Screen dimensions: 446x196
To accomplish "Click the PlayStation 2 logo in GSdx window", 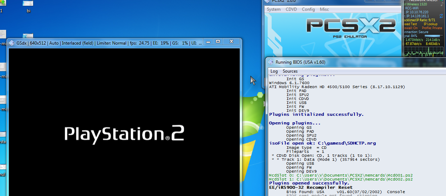I will click(x=124, y=134).
